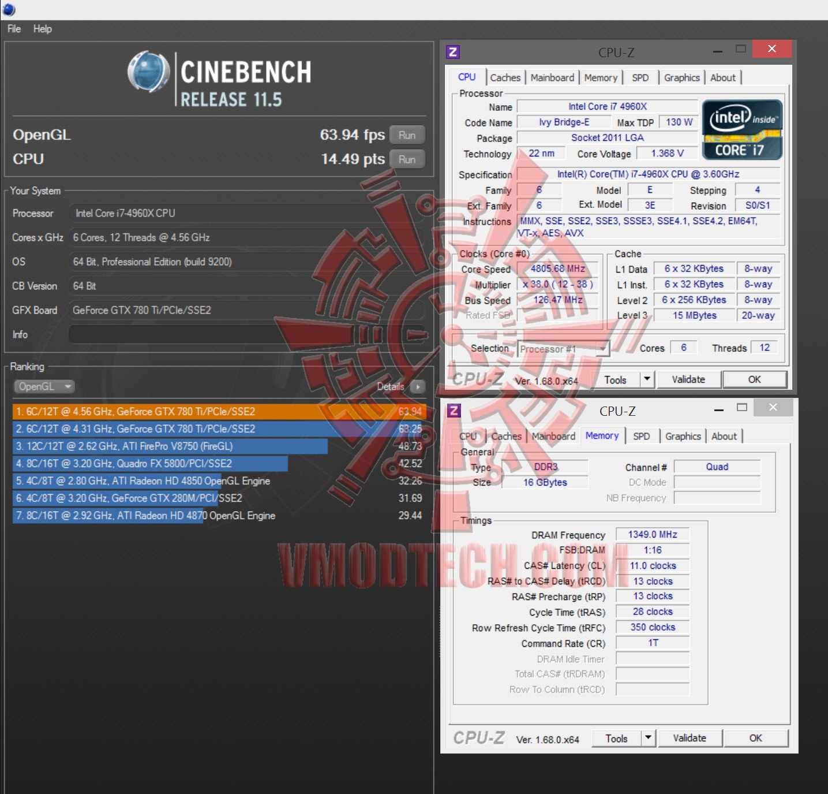Select Graphics tab in CPU-Z memory timings window
This screenshot has height=794, width=828.
tap(683, 436)
